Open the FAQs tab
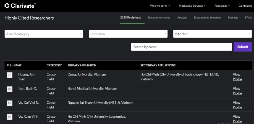Image resolution: width=254 pixels, height=124 pixels. pos(248,18)
